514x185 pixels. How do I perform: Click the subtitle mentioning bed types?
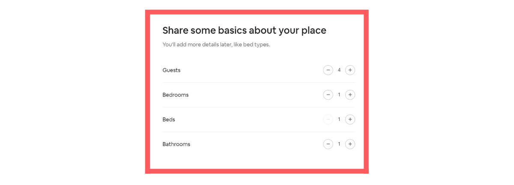pos(216,45)
